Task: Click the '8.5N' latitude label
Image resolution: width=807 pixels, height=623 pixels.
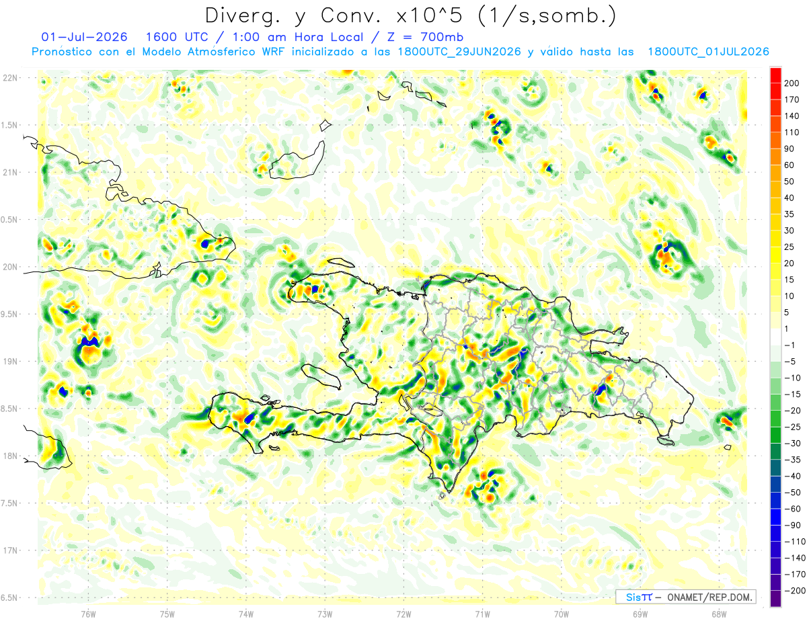Action: tap(10, 409)
